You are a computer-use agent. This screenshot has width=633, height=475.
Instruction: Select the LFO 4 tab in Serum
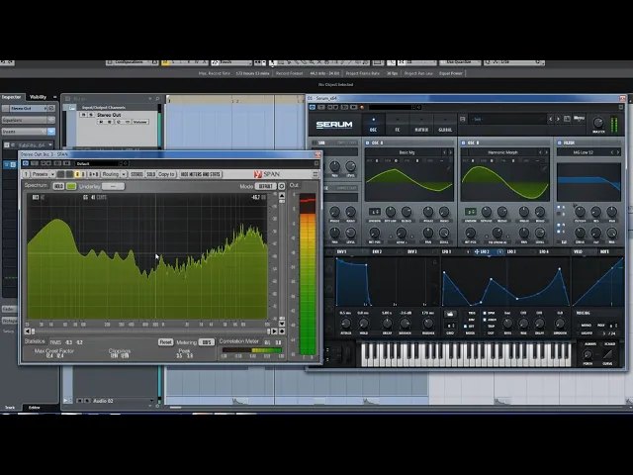(x=544, y=251)
